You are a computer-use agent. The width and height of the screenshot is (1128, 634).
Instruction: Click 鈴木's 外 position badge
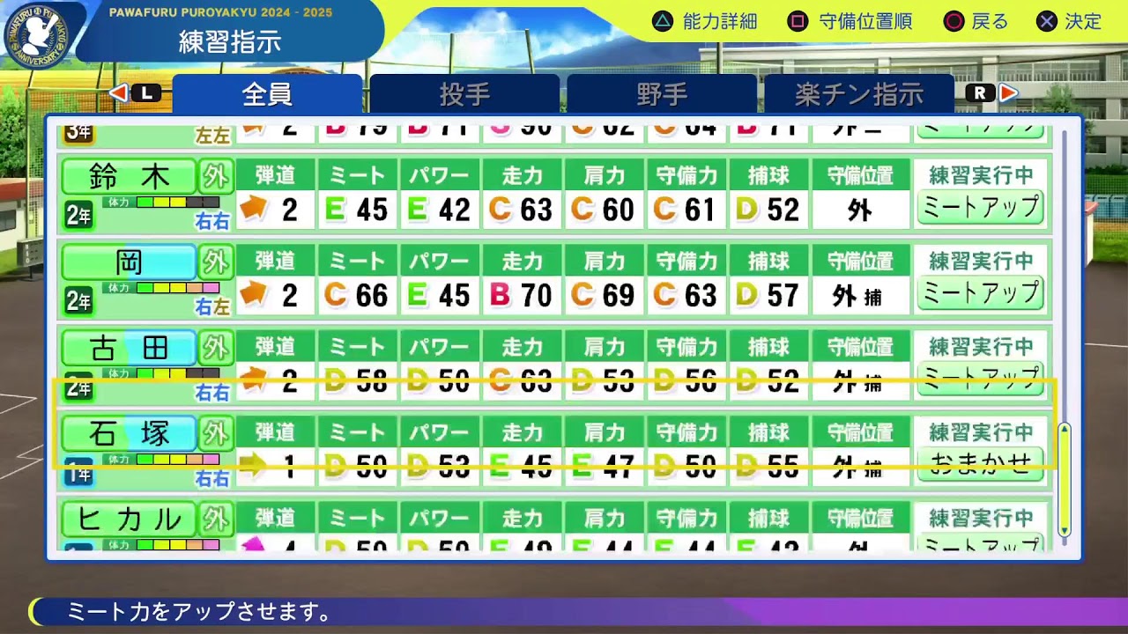tap(215, 177)
